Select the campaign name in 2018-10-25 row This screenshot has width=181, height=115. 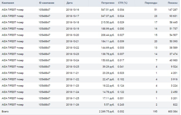coord(12,67)
